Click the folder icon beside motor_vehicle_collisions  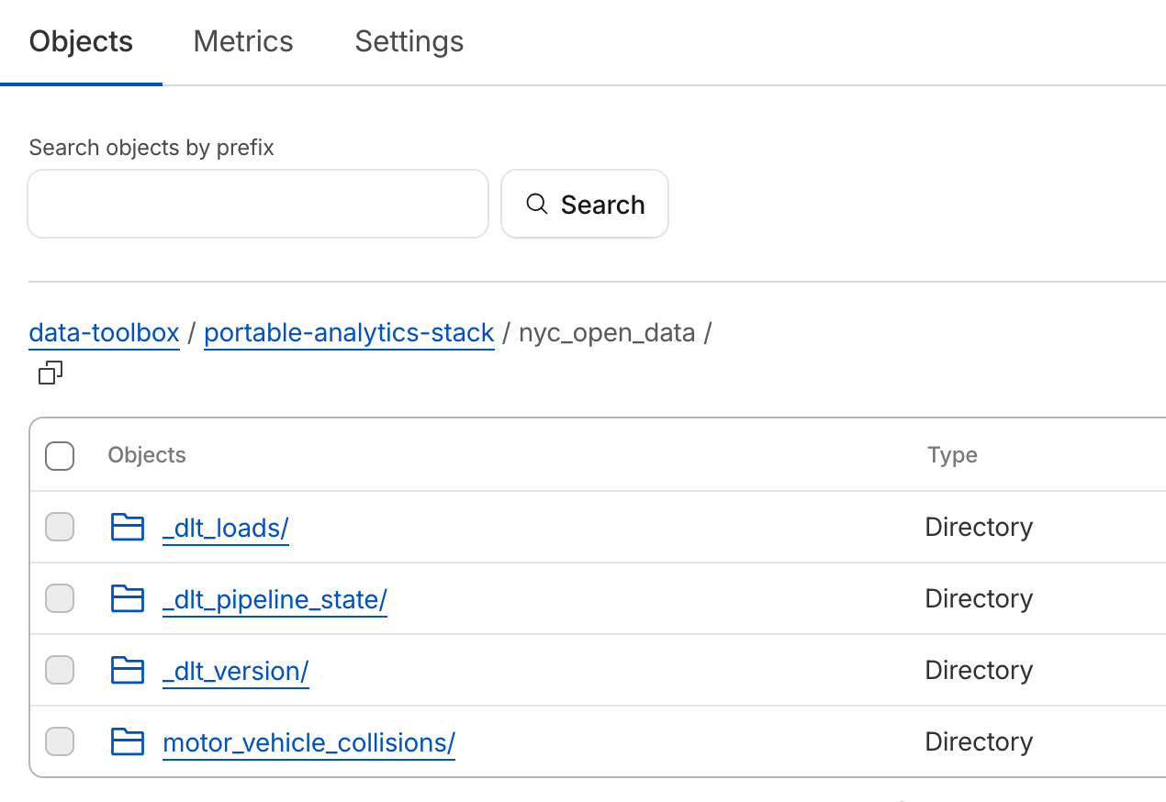[128, 741]
